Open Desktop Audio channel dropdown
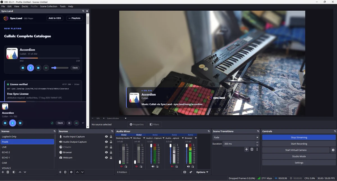337x181 pixels. (131, 138)
